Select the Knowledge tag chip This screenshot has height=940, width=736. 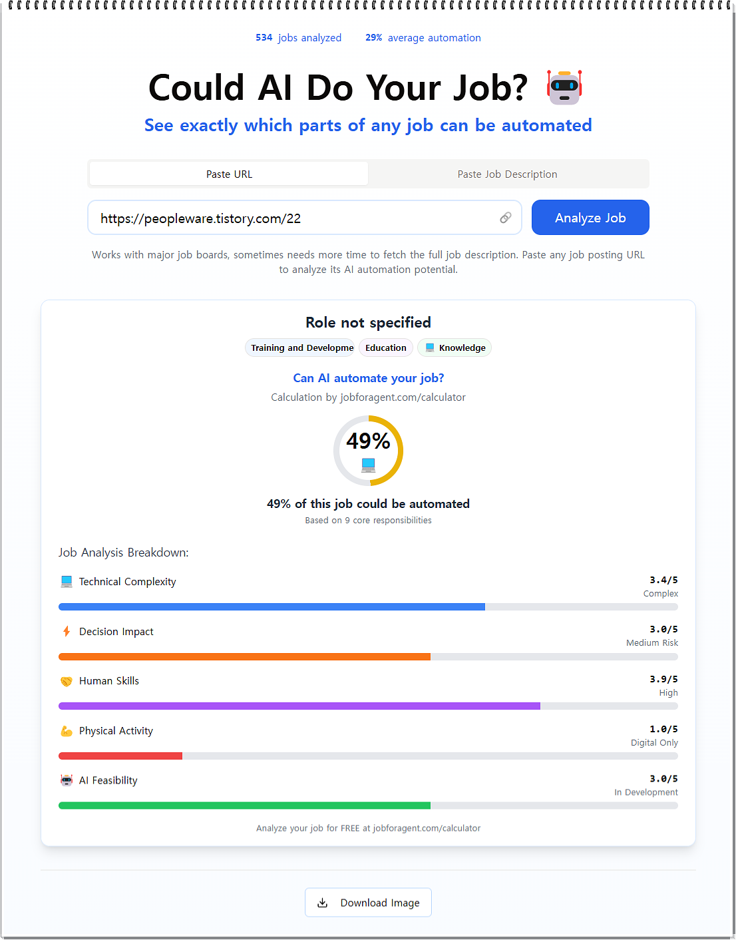(x=455, y=348)
